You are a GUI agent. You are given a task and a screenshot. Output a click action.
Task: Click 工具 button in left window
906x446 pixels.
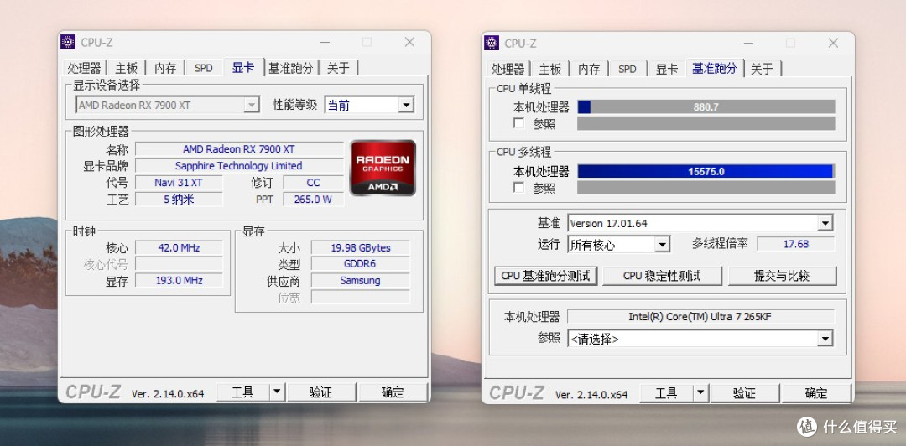242,392
